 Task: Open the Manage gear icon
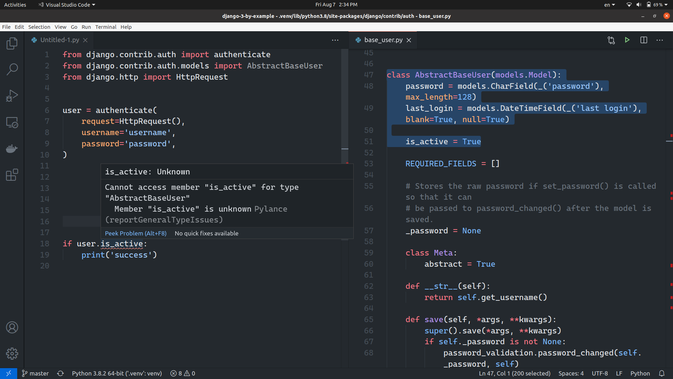coord(12,354)
